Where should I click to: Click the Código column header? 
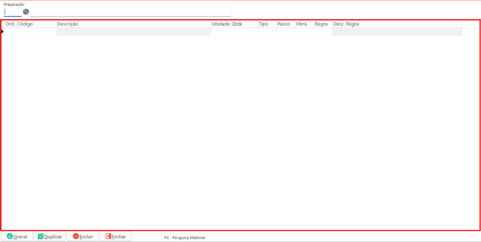(36, 24)
